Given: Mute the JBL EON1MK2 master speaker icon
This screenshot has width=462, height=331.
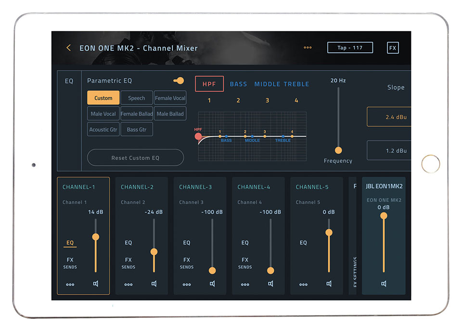Looking at the screenshot, I should (x=384, y=284).
